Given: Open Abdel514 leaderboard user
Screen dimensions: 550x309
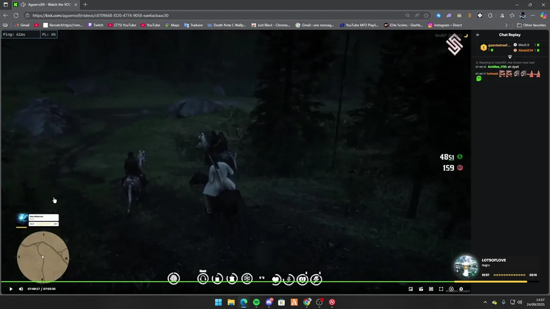Looking at the screenshot, I should (526, 50).
